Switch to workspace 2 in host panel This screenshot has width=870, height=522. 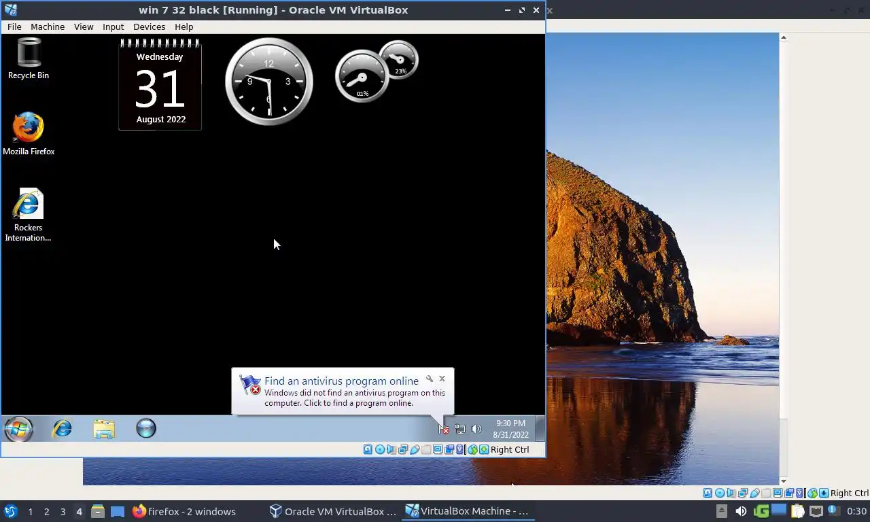(x=46, y=511)
